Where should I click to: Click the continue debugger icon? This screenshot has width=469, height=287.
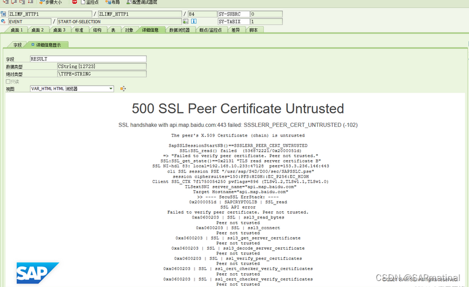tap(30, 2)
